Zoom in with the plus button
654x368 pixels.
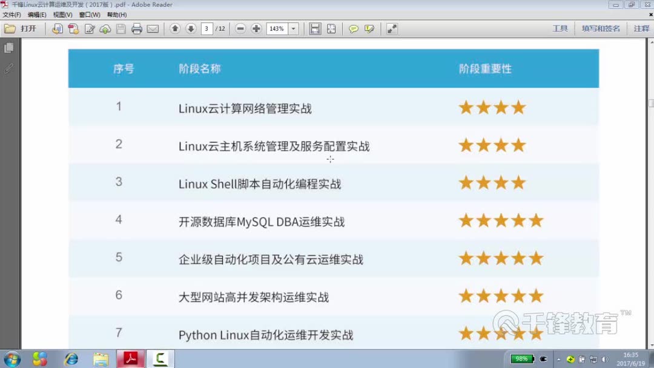point(257,28)
